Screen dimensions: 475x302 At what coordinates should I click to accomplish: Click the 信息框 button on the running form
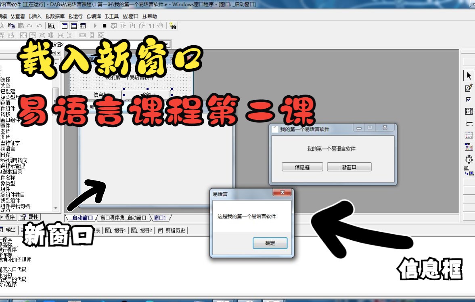(x=302, y=167)
